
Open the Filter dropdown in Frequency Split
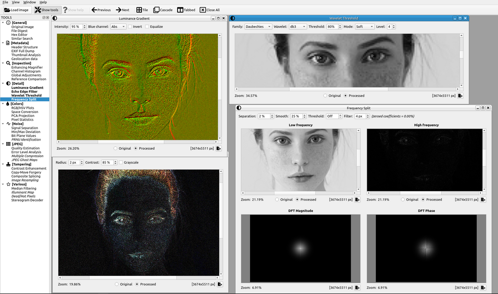(362, 116)
